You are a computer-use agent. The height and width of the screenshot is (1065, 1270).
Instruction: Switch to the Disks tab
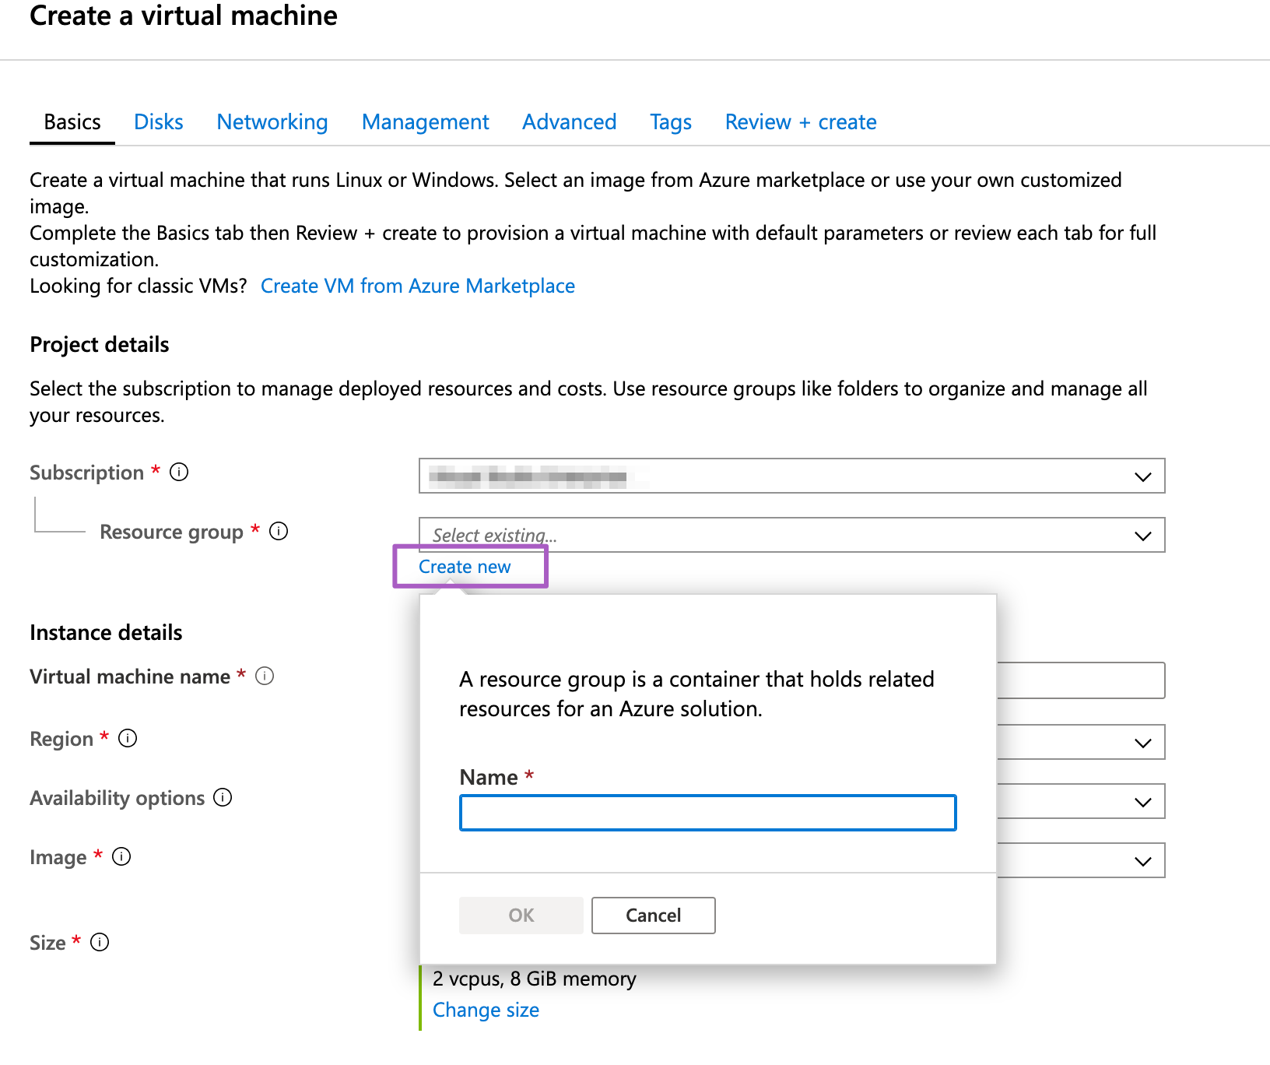[x=158, y=122]
